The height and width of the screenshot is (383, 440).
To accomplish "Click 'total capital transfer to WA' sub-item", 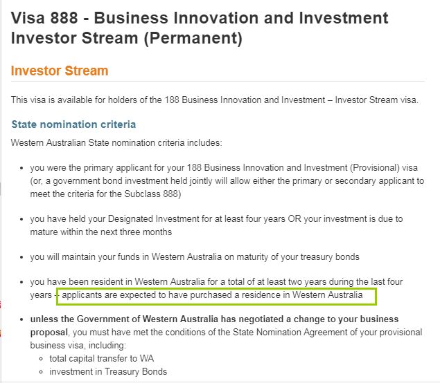I will tap(102, 359).
